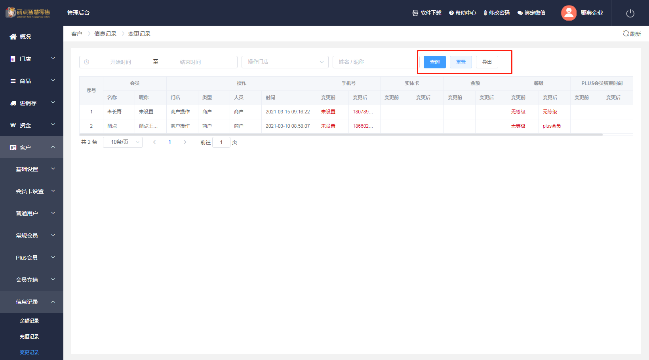649x360 pixels.
Task: Click the 查询 search button
Action: pyautogui.click(x=435, y=62)
